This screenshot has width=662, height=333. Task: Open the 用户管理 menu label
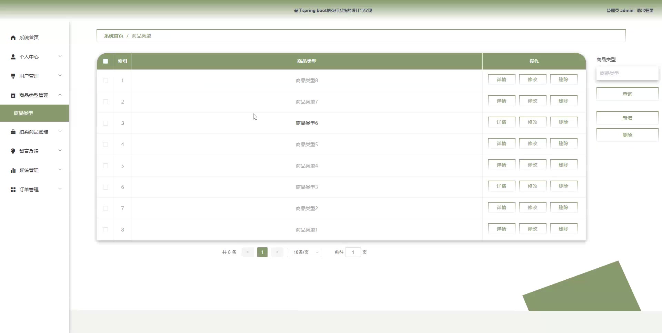[29, 76]
